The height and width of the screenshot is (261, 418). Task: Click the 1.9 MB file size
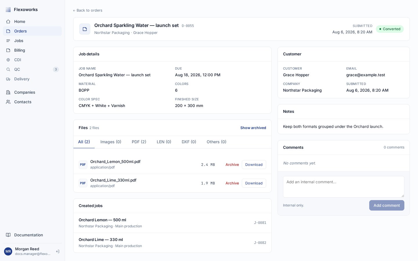pyautogui.click(x=208, y=183)
